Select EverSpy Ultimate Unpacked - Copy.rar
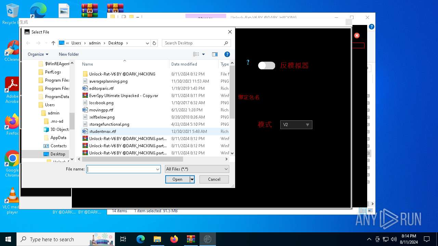Viewport: 438px width, 246px height. point(124,96)
